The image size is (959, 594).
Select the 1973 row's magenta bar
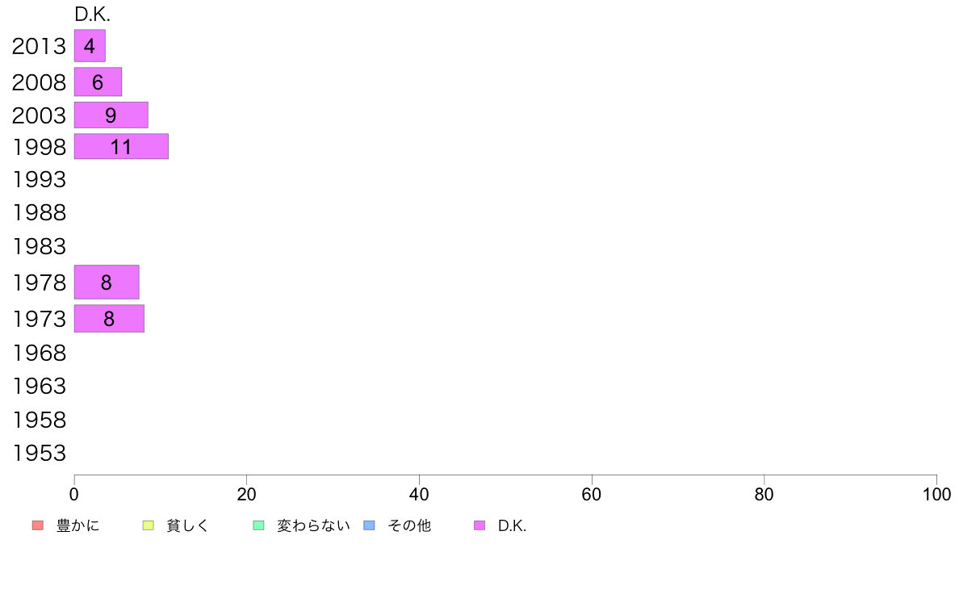[x=109, y=319]
